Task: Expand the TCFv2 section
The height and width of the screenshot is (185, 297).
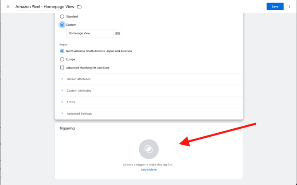Action: pyautogui.click(x=71, y=102)
